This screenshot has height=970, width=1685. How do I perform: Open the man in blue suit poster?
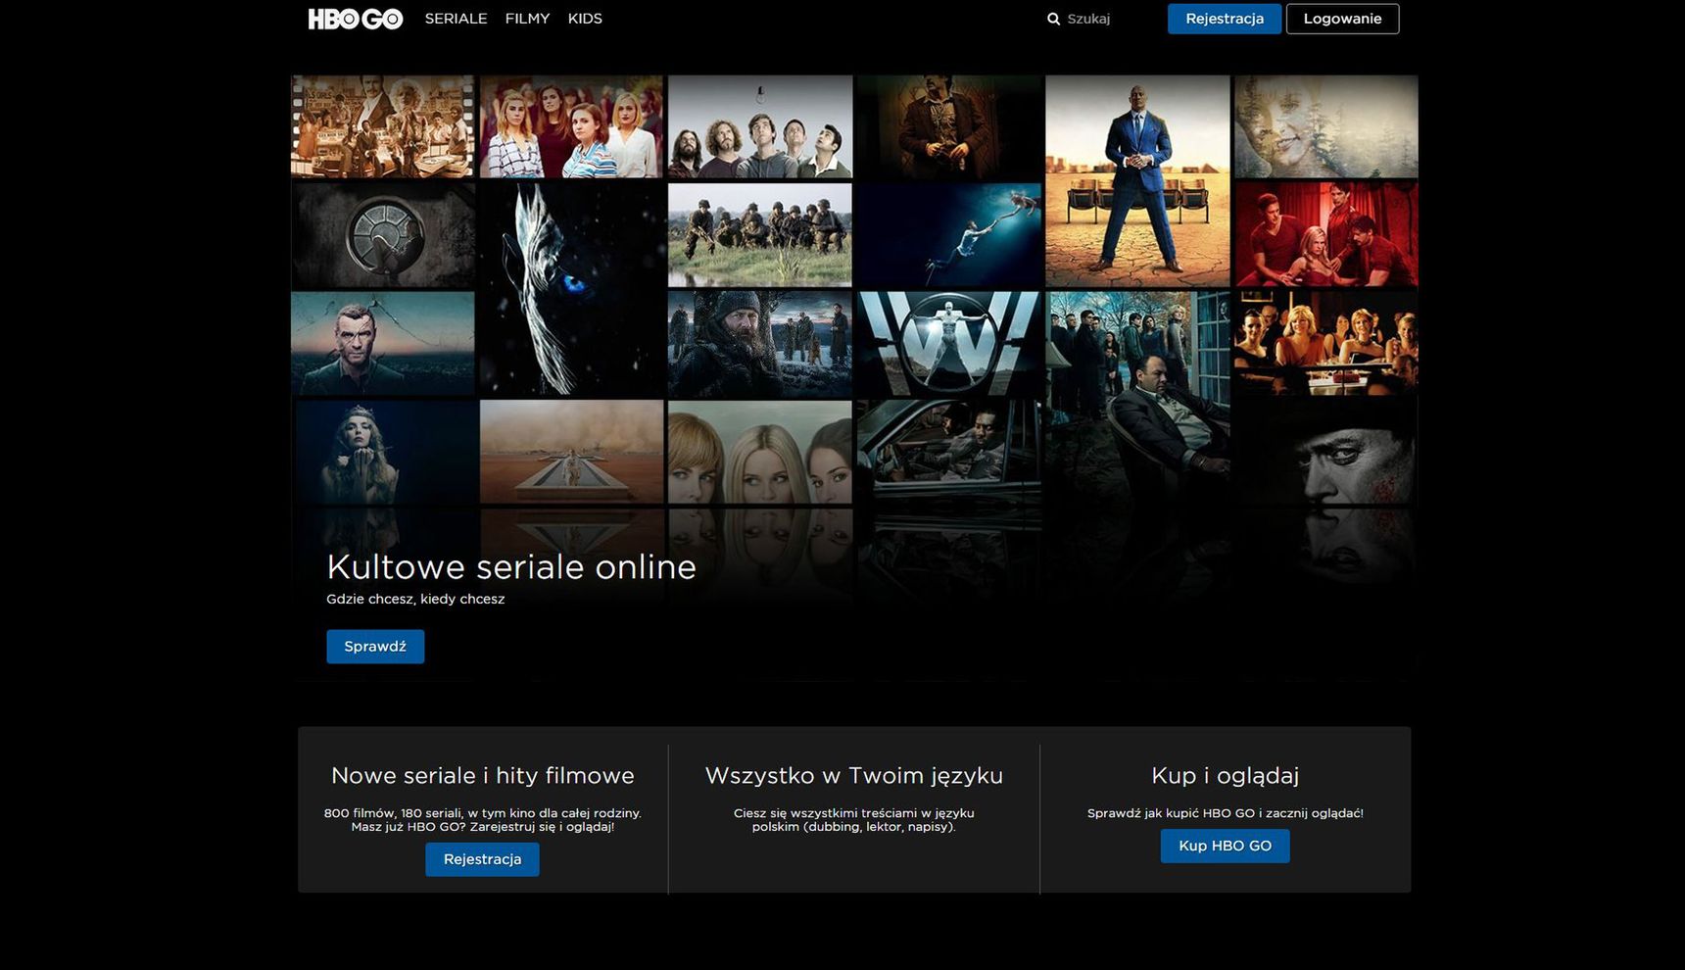tap(1137, 181)
